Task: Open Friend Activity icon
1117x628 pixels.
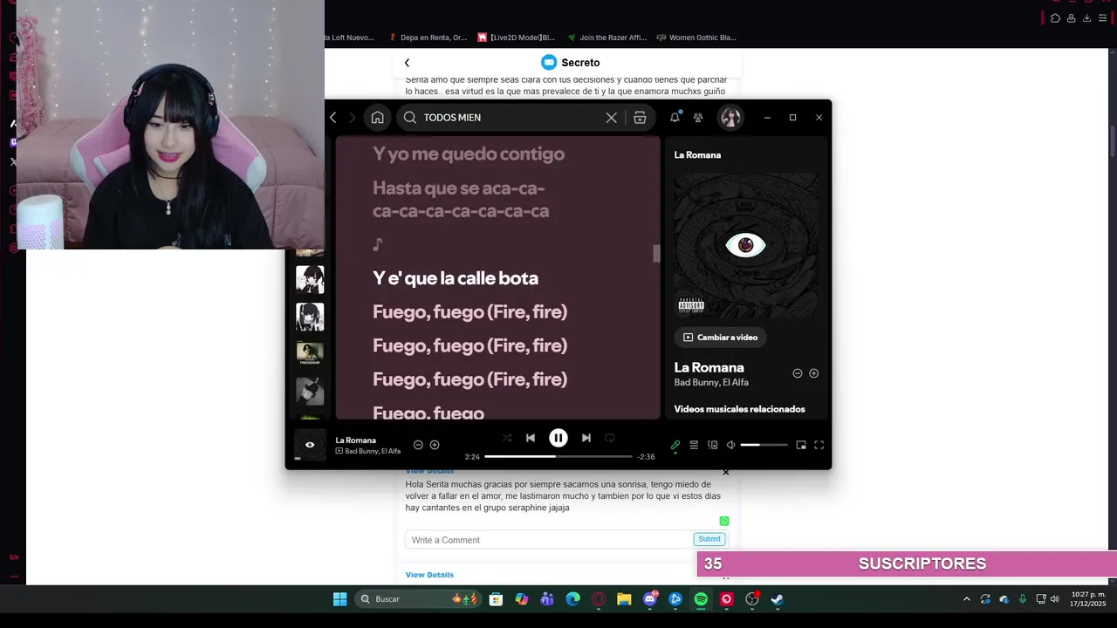Action: click(x=698, y=118)
